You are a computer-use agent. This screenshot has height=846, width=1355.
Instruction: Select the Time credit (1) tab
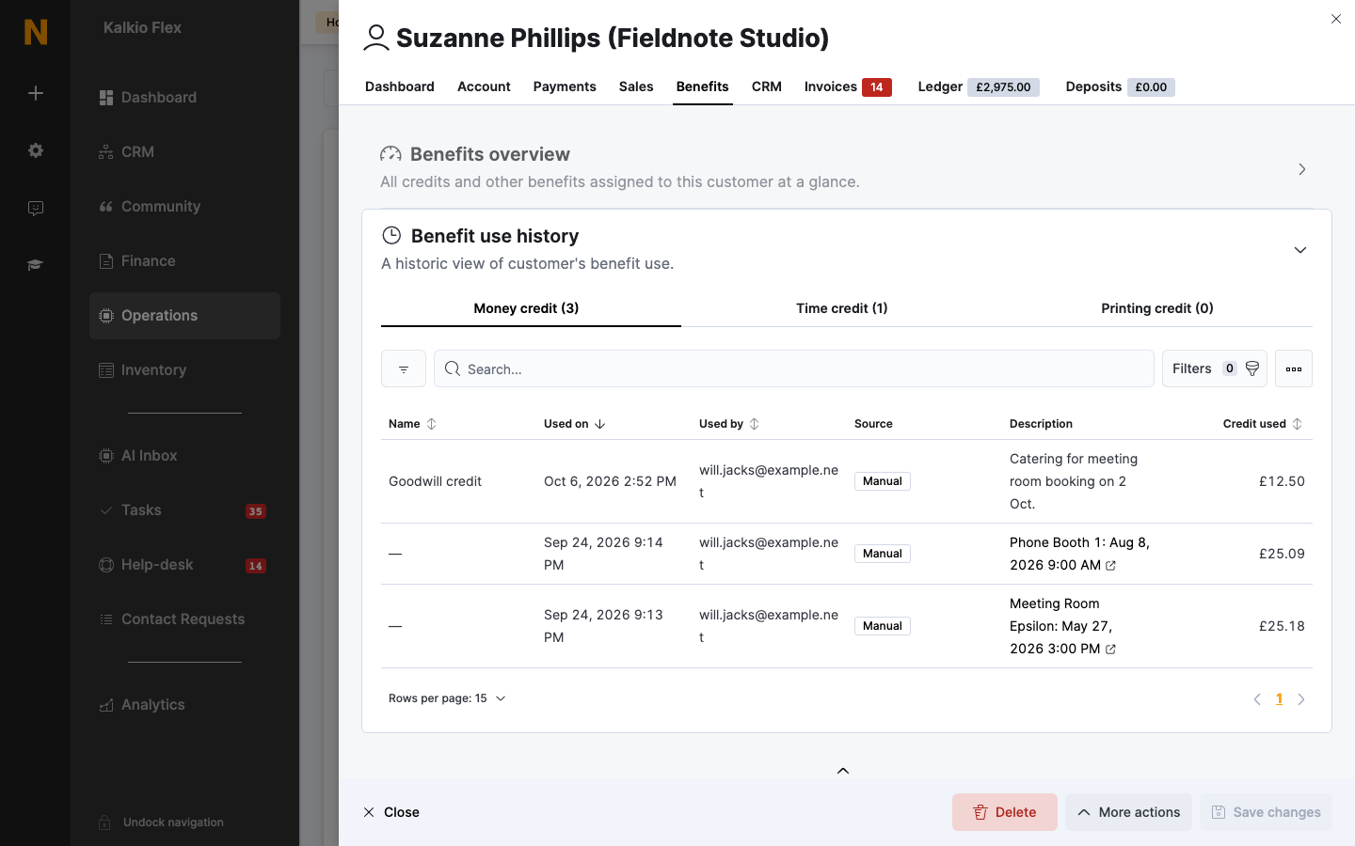coord(842,308)
